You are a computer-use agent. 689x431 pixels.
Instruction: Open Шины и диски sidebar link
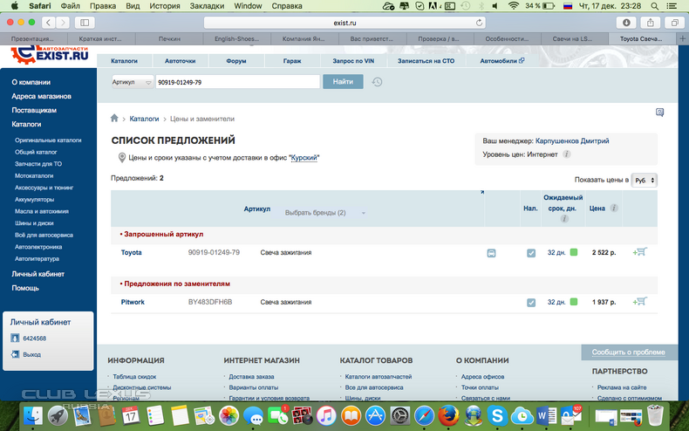[x=34, y=223]
